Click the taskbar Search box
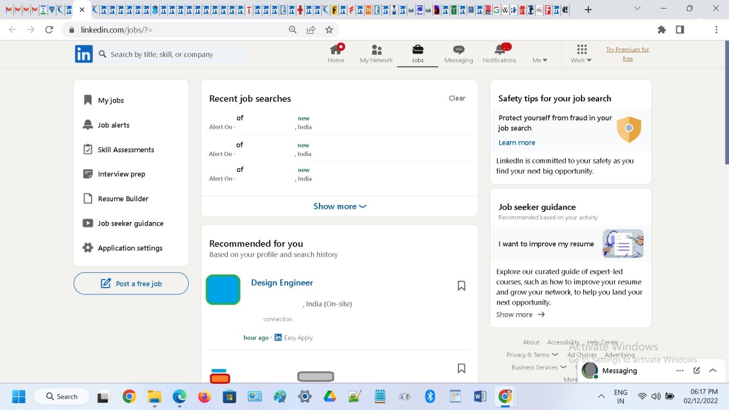The width and height of the screenshot is (729, 410). click(62, 396)
